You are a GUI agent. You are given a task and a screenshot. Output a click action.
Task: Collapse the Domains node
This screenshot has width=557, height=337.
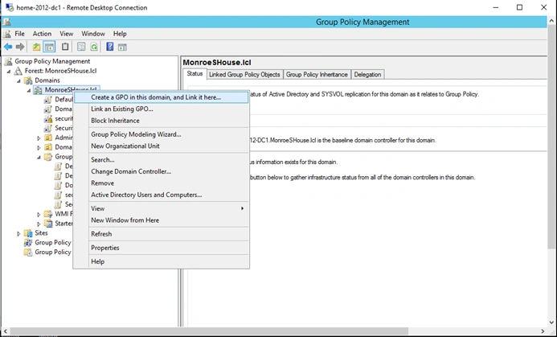[18, 80]
